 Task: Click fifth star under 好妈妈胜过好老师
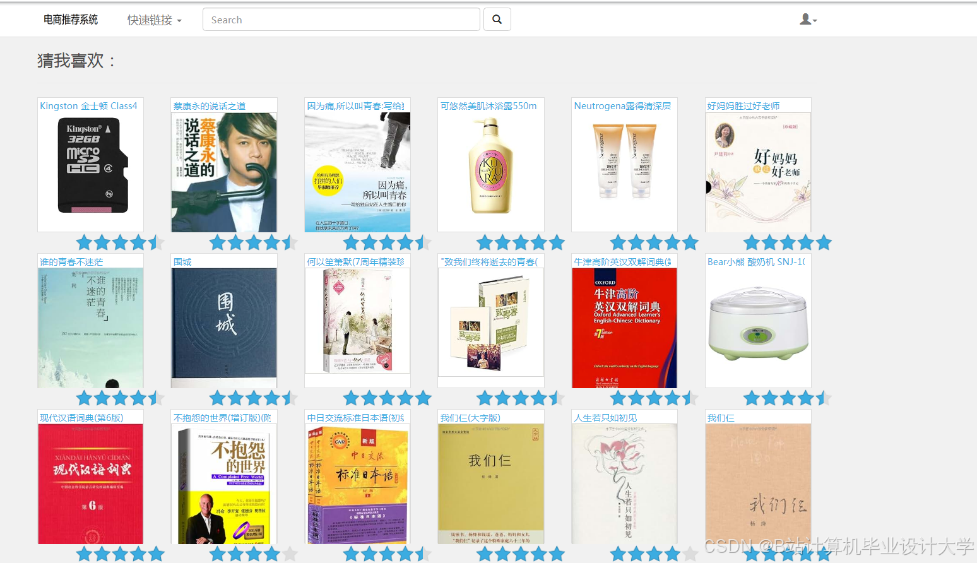tap(823, 242)
